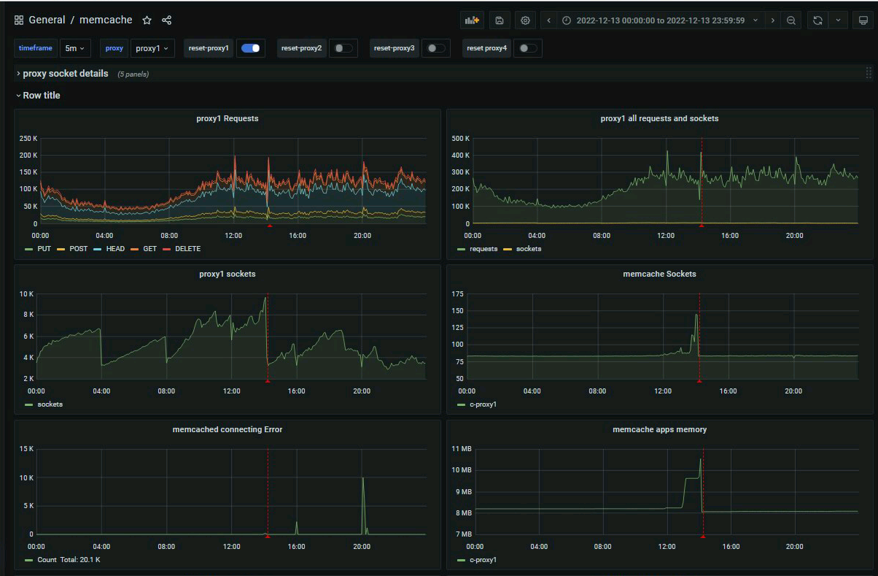Open the proxy1 Requests panel title menu
The image size is (878, 576).
[228, 118]
